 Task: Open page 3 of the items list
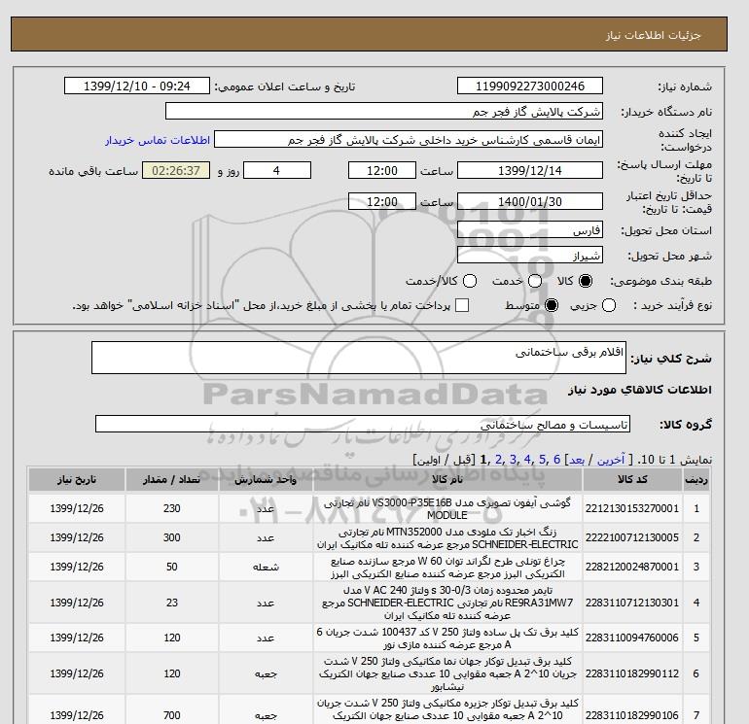(513, 460)
